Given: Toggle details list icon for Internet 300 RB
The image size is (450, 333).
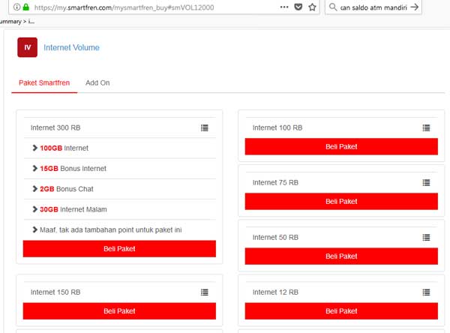Looking at the screenshot, I should pyautogui.click(x=204, y=127).
